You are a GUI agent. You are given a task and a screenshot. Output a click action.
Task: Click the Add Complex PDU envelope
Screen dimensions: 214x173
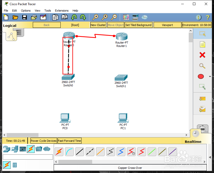tap(202, 109)
